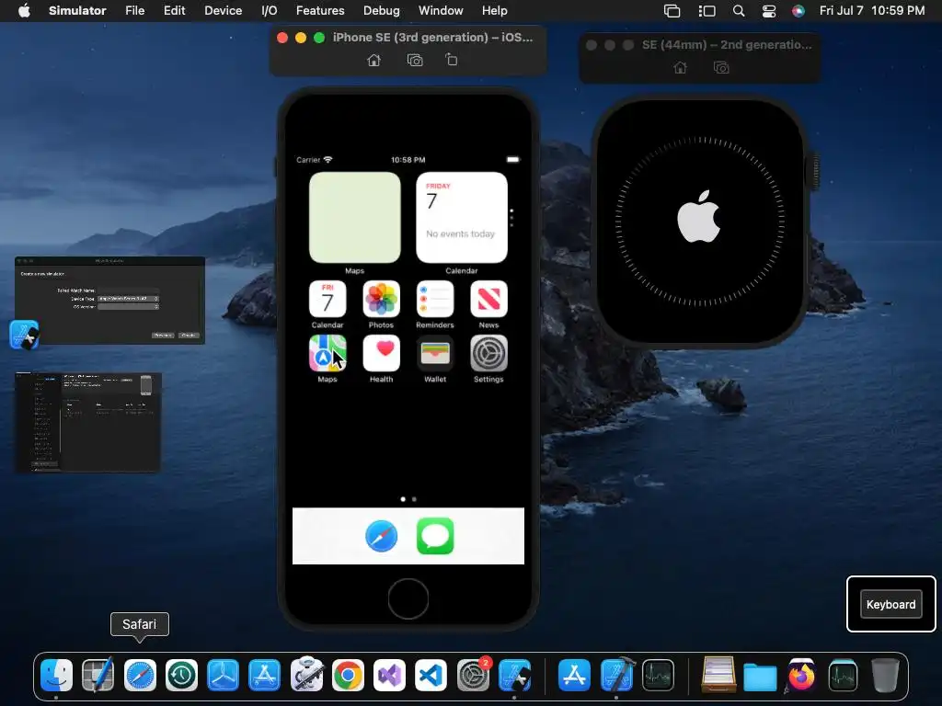The image size is (942, 706).
Task: Open the News app on the iPhone
Action: click(x=488, y=299)
